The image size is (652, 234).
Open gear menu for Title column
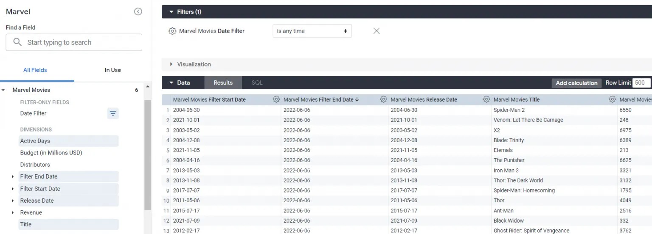(612, 99)
